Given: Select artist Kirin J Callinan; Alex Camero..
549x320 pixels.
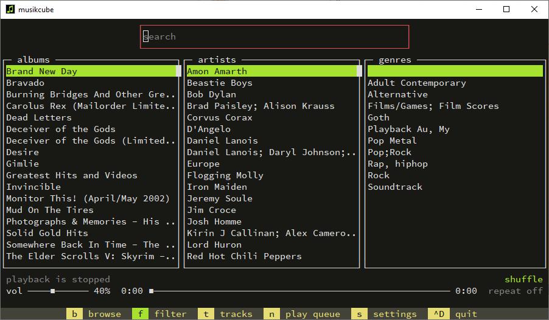Looking at the screenshot, I should 271,233.
